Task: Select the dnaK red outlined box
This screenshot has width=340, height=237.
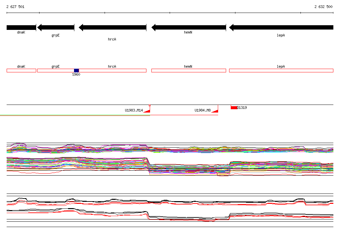Action: (21, 70)
